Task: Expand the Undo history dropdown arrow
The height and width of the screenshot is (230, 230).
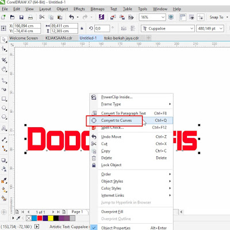Action: (x=78, y=17)
